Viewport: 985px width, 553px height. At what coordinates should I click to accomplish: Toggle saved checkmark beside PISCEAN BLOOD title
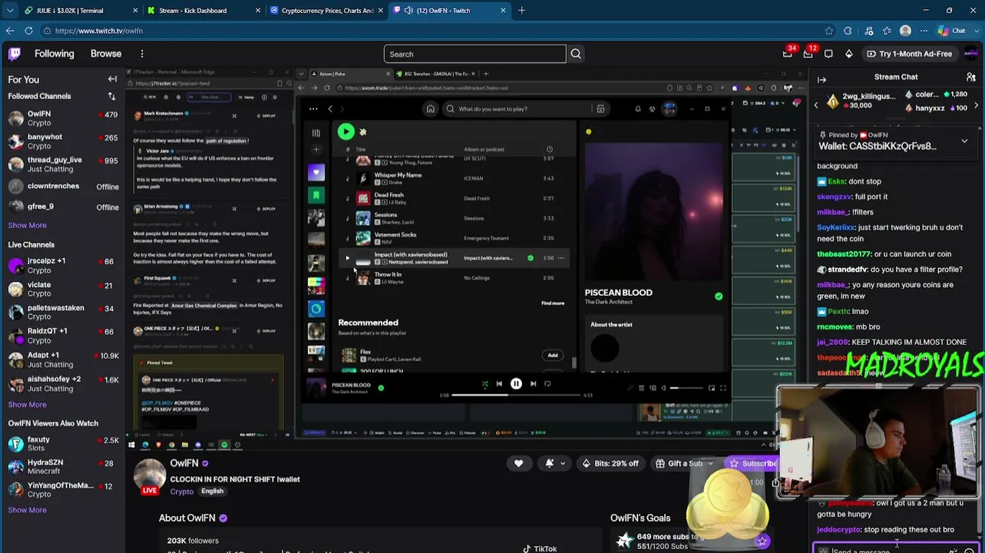719,296
